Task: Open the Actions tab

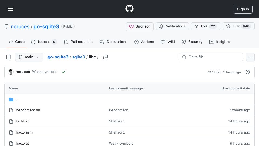Action: click(x=144, y=42)
